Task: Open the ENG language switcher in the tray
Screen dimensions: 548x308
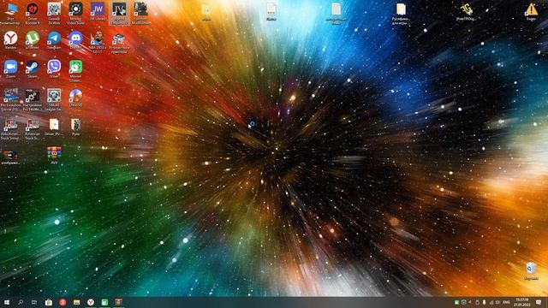Action: click(x=506, y=302)
